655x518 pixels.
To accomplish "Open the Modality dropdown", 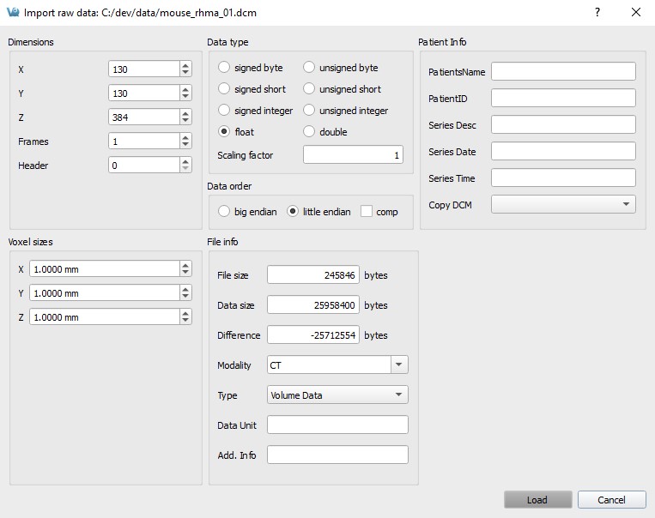I will [x=399, y=365].
